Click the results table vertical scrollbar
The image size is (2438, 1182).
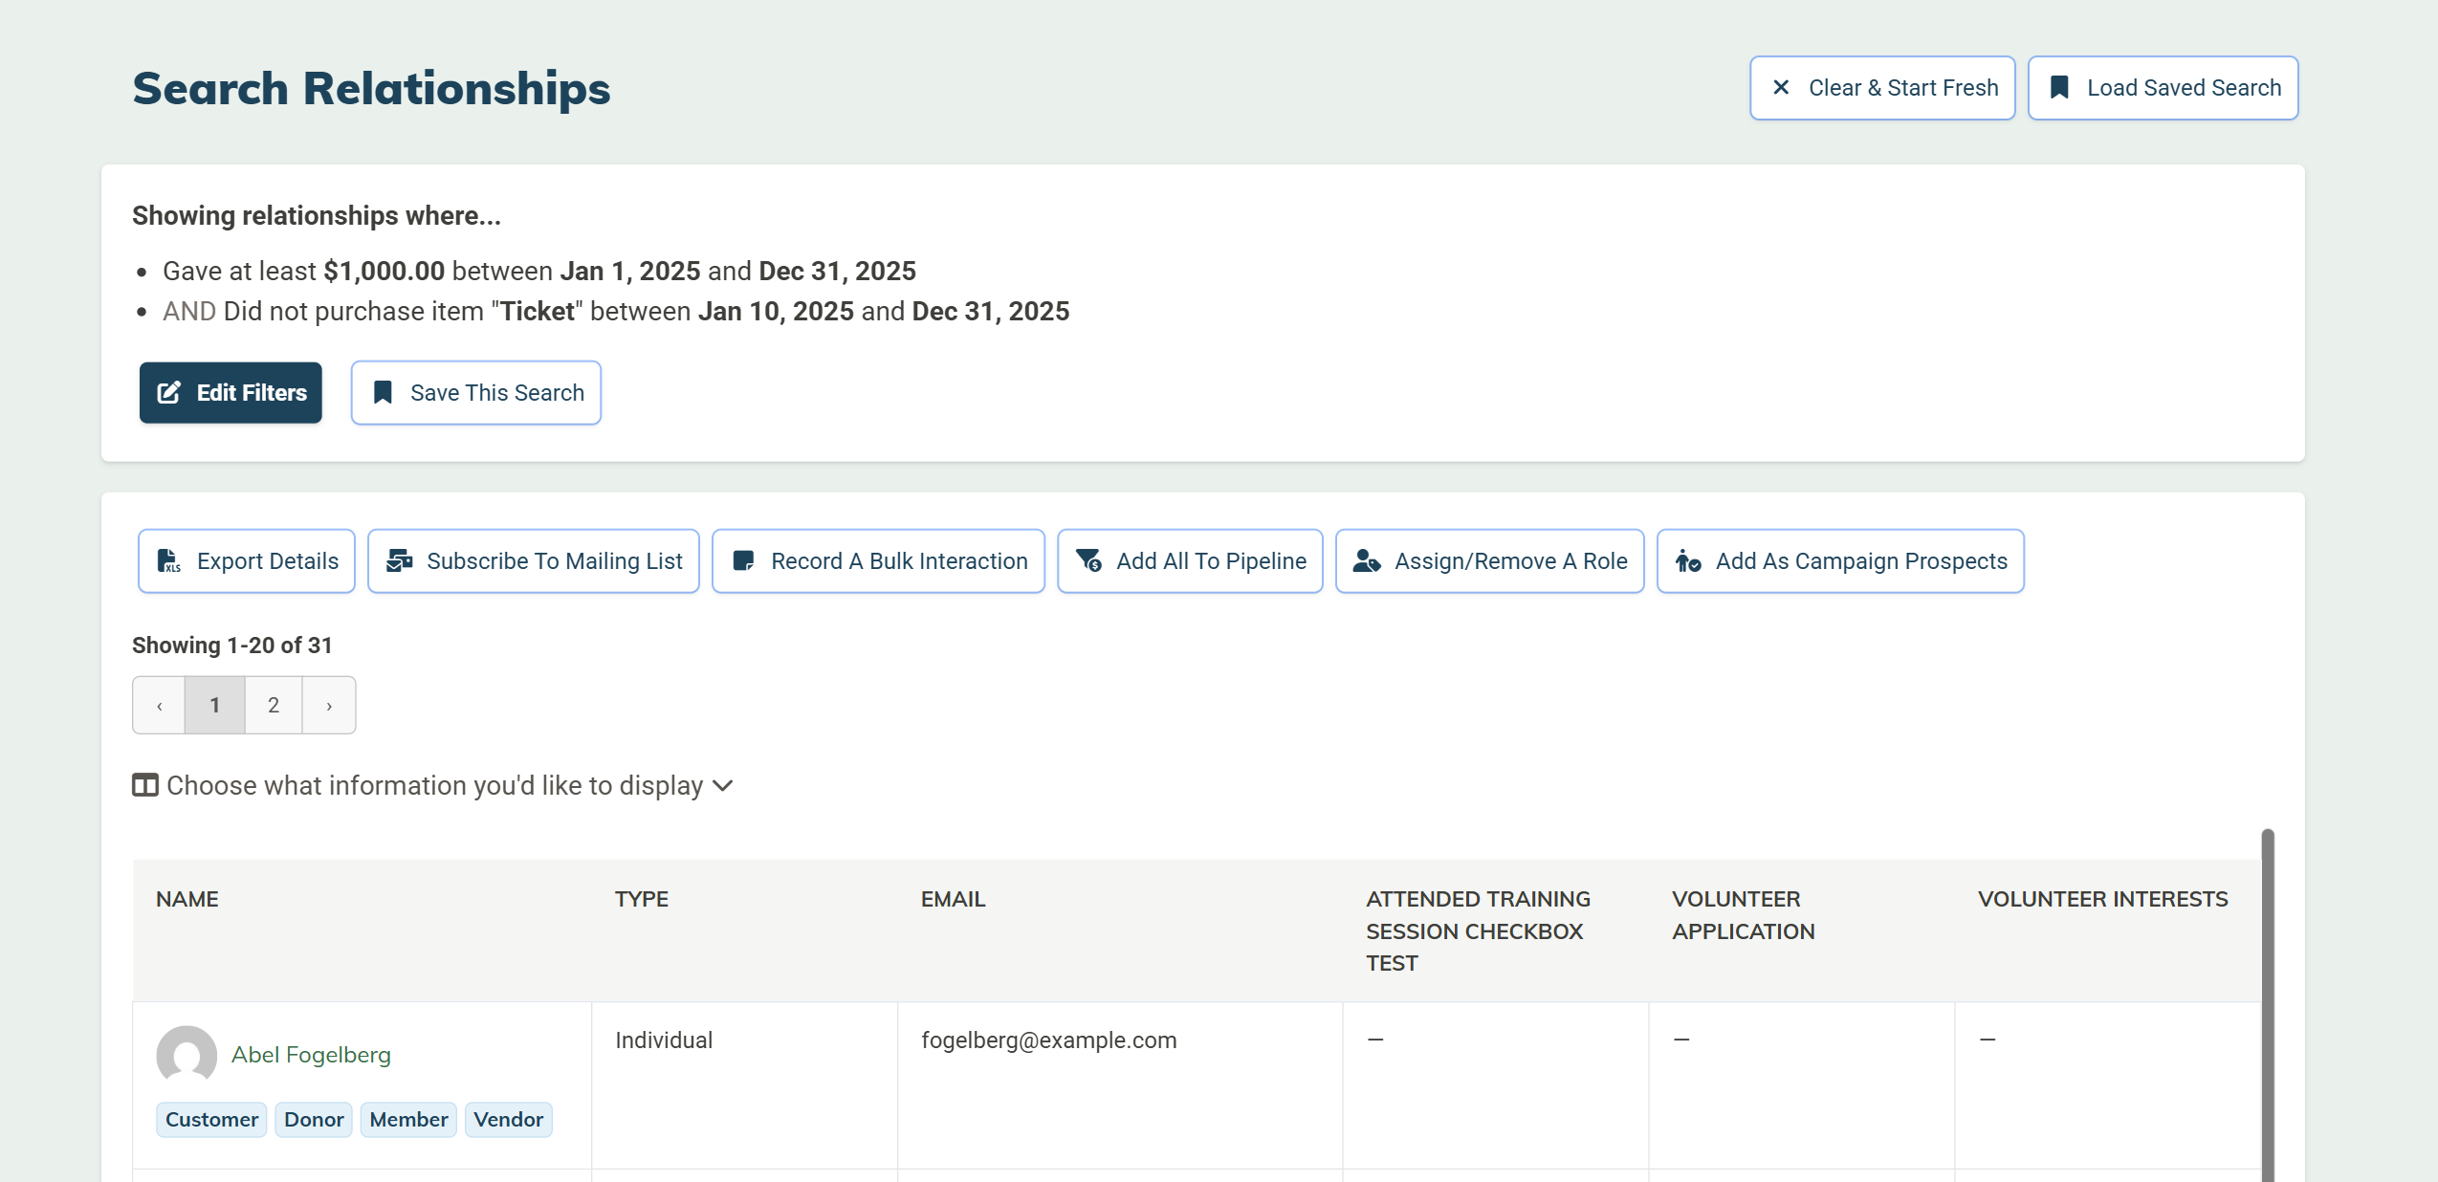2267,1004
